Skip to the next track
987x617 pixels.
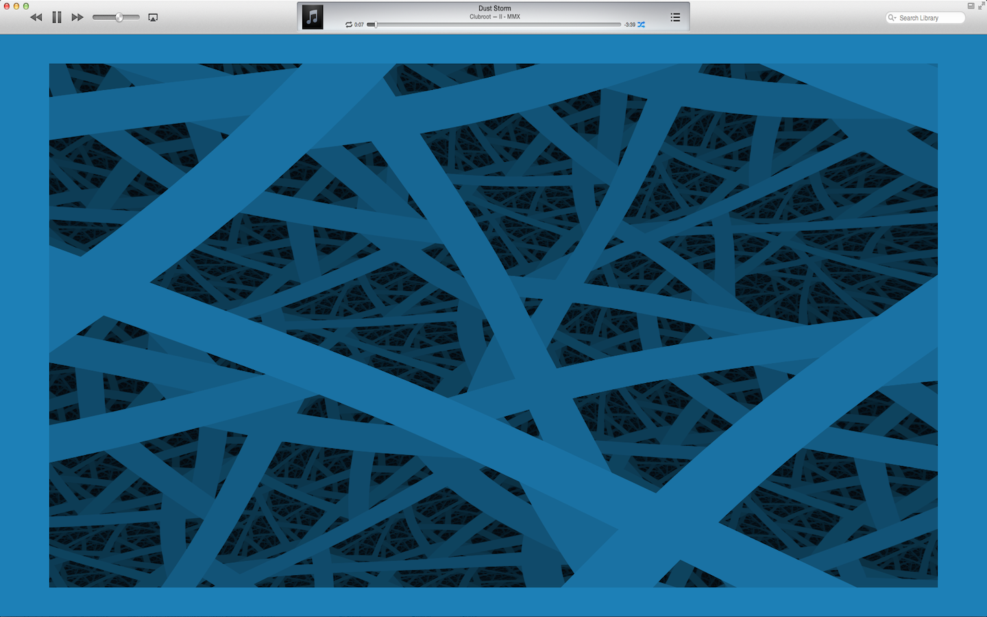point(77,17)
